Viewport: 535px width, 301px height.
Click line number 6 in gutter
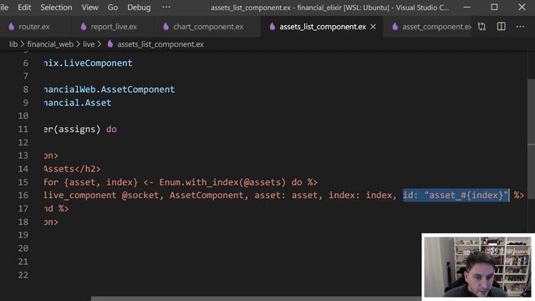click(26, 64)
